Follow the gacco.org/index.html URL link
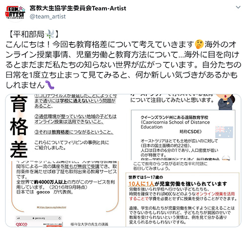This screenshot has height=231, width=244. pyautogui.click(x=52, y=207)
